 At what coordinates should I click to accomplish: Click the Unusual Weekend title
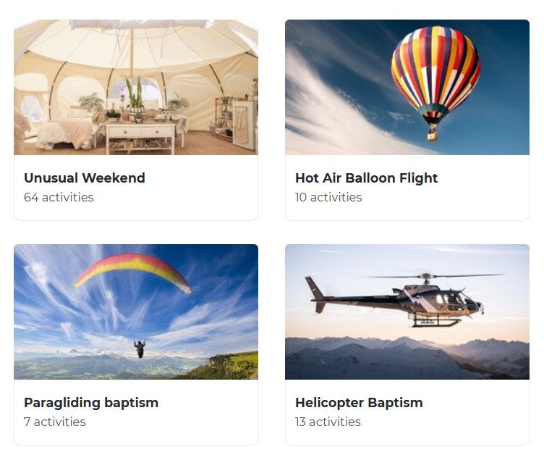(85, 178)
